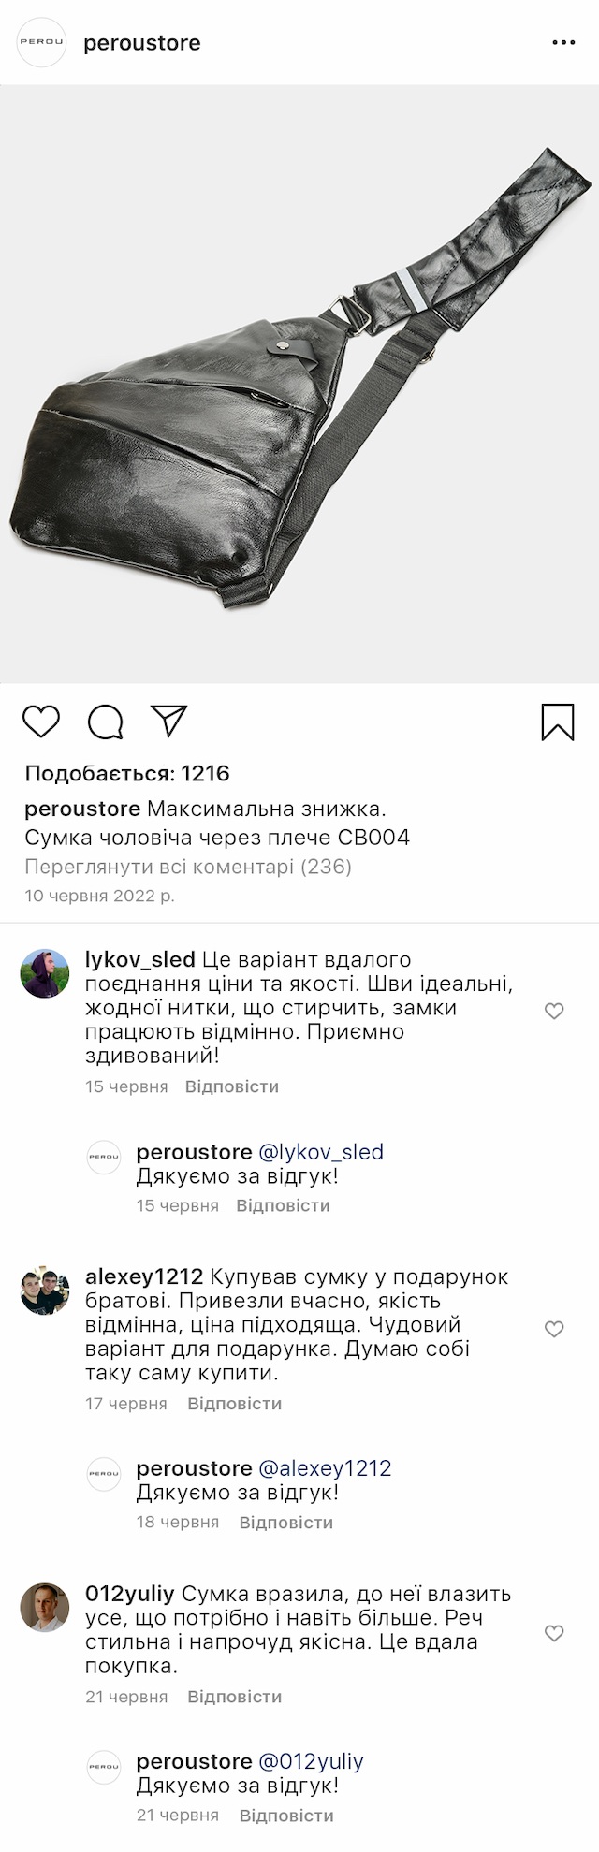Viewport: 599px width, 1852px height.
Task: Open the @alexey1212 mention in the store reply
Action: click(x=325, y=1468)
